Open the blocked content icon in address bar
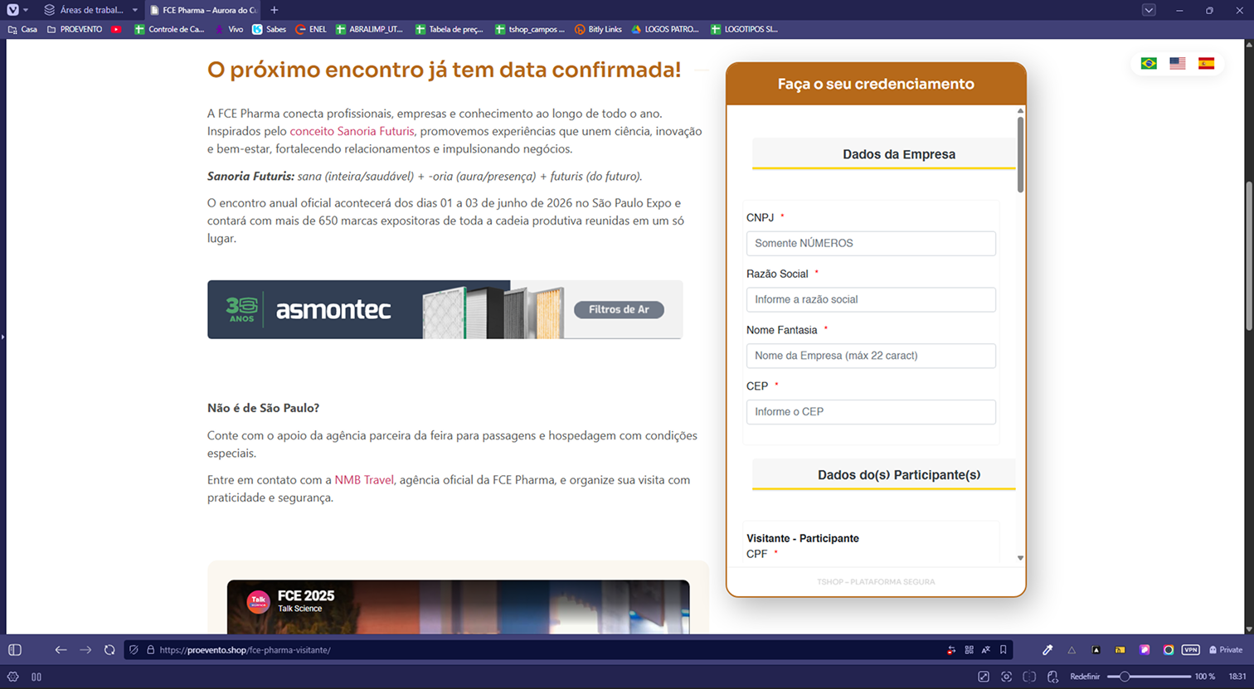The image size is (1254, 689). (x=951, y=650)
